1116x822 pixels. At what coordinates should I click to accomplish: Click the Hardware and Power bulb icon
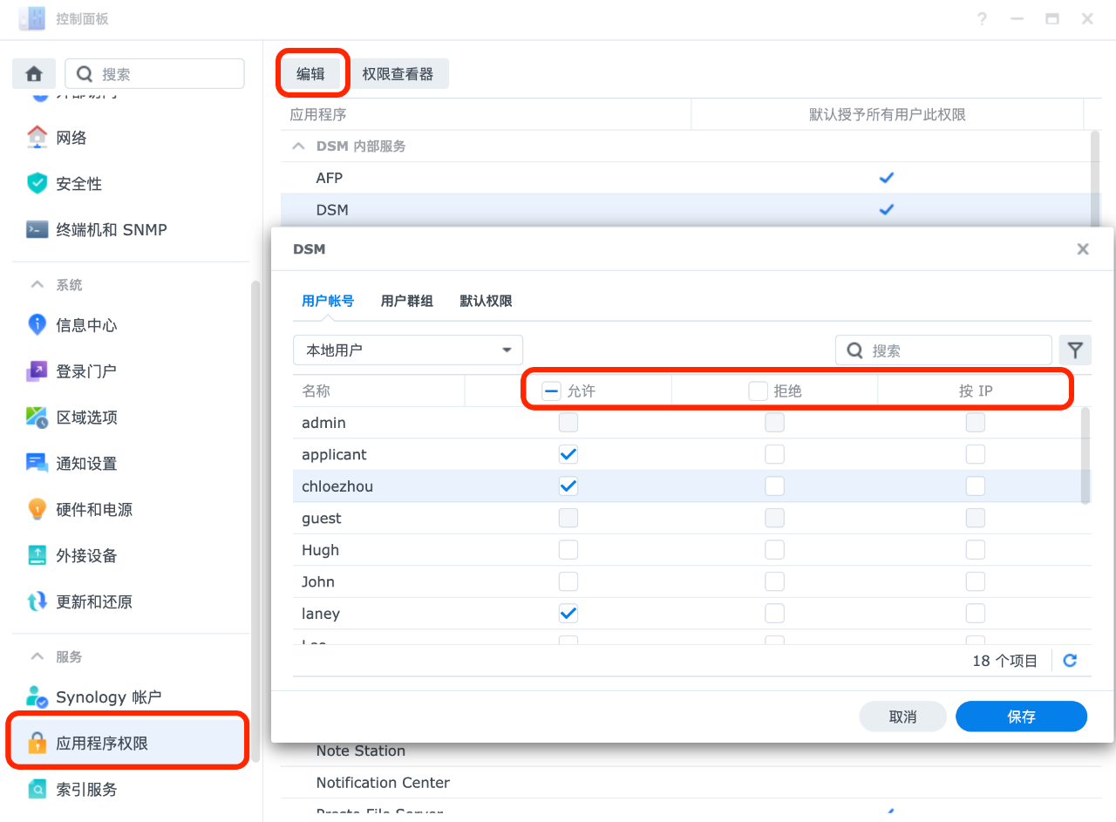37,509
